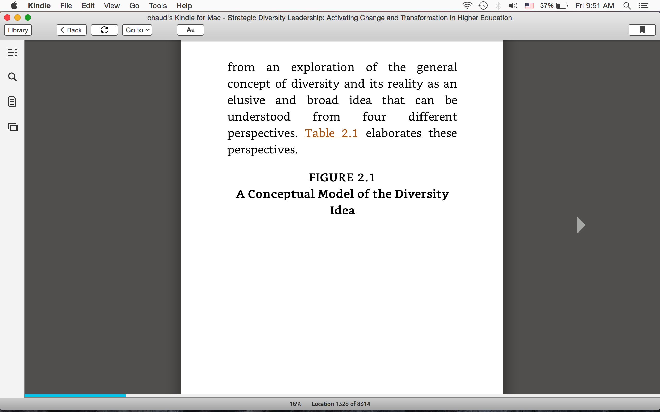
Task: Click the Location 1328 of 8314 text
Action: 341,404
